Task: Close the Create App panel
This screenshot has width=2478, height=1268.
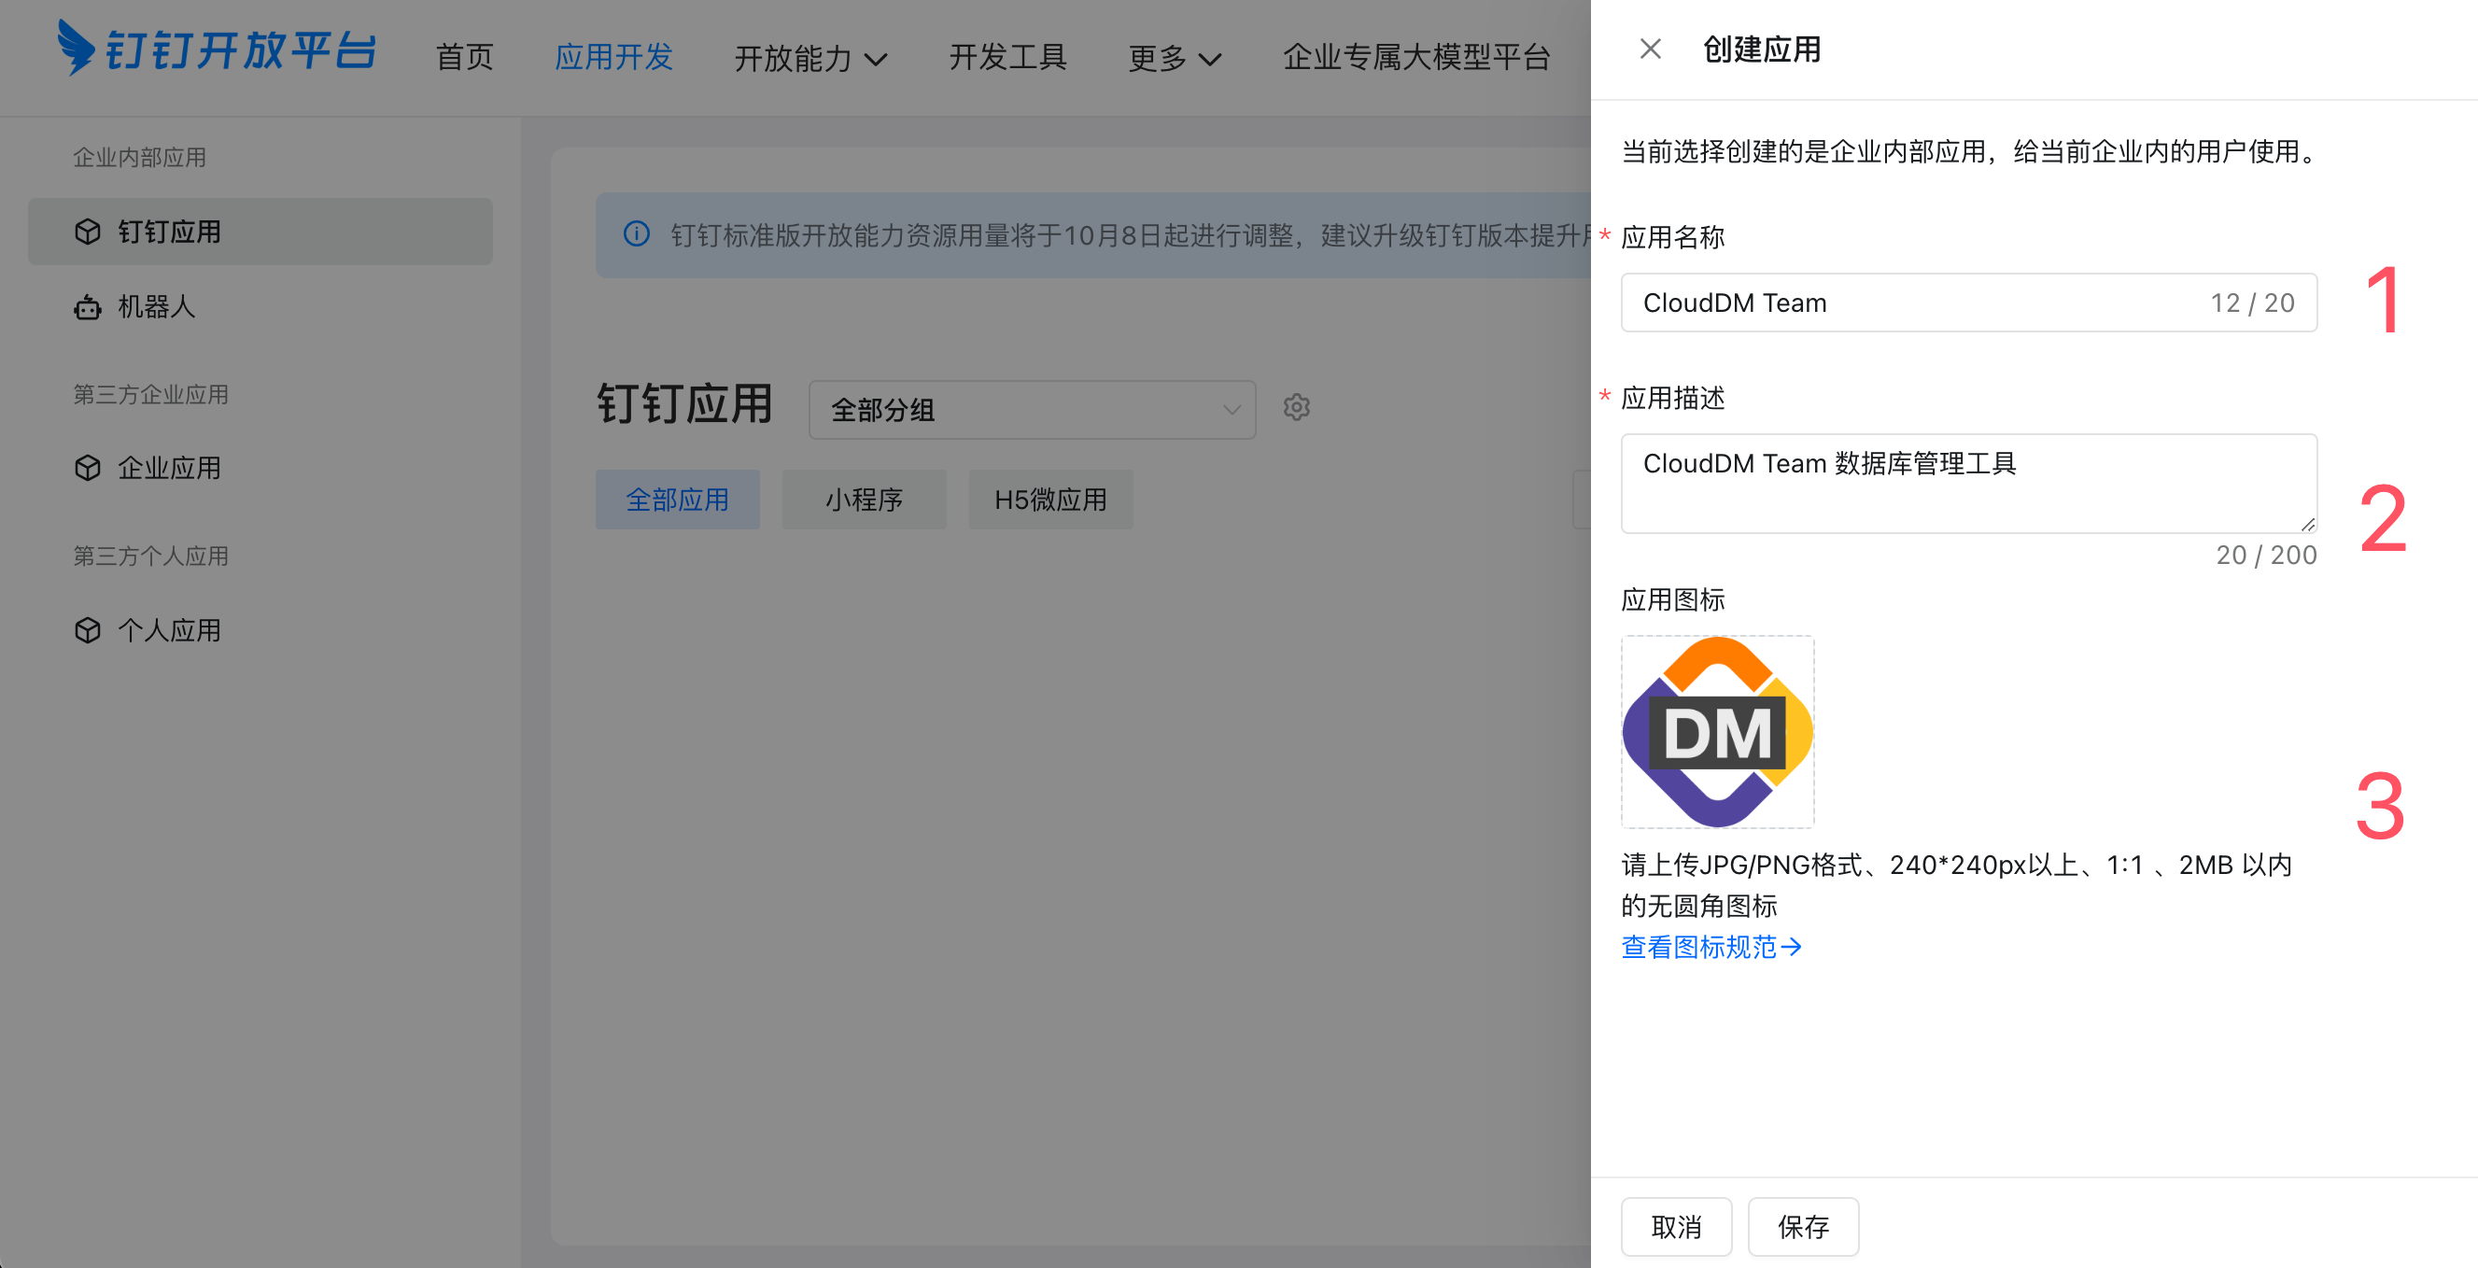Action: pyautogui.click(x=1650, y=49)
